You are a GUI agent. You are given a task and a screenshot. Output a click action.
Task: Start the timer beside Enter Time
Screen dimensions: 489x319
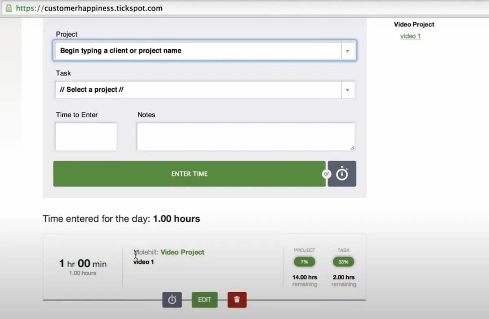coord(342,174)
